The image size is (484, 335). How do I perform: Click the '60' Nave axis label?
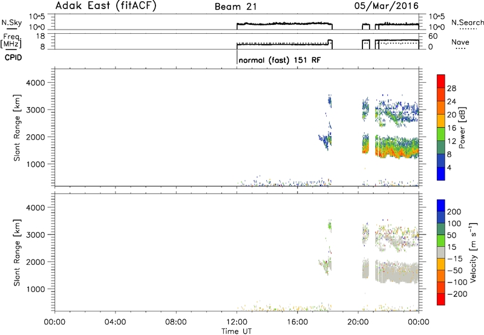click(433, 36)
